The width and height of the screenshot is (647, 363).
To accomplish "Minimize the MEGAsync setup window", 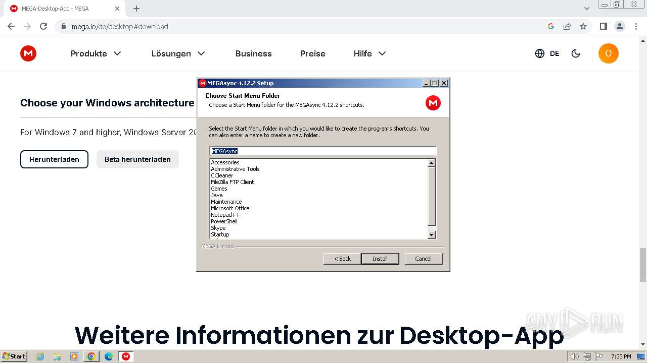I will pyautogui.click(x=426, y=83).
